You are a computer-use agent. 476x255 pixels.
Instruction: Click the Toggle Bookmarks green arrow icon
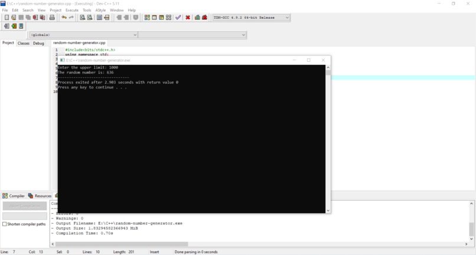(14, 26)
